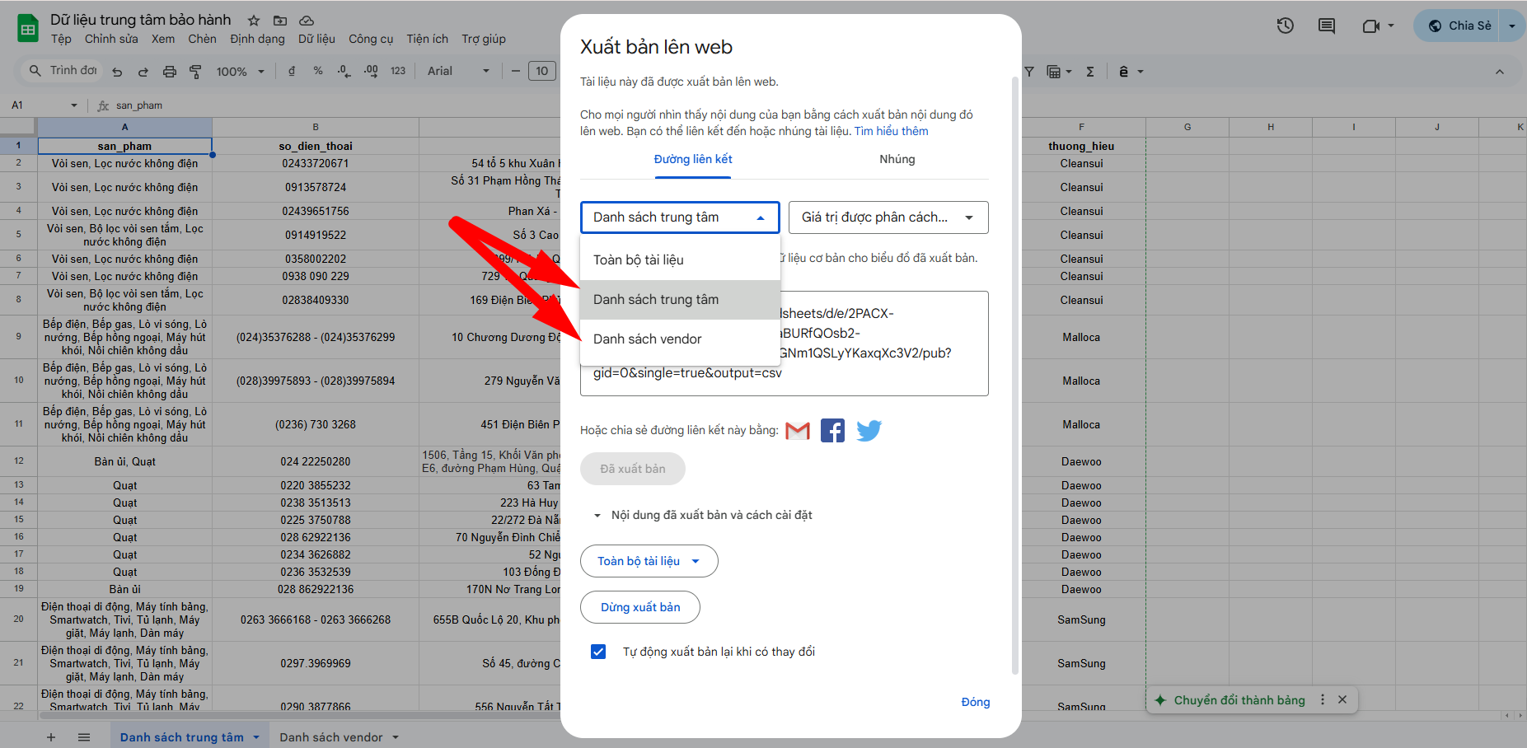This screenshot has width=1527, height=748.
Task: Click the Đóng button
Action: pos(976,702)
